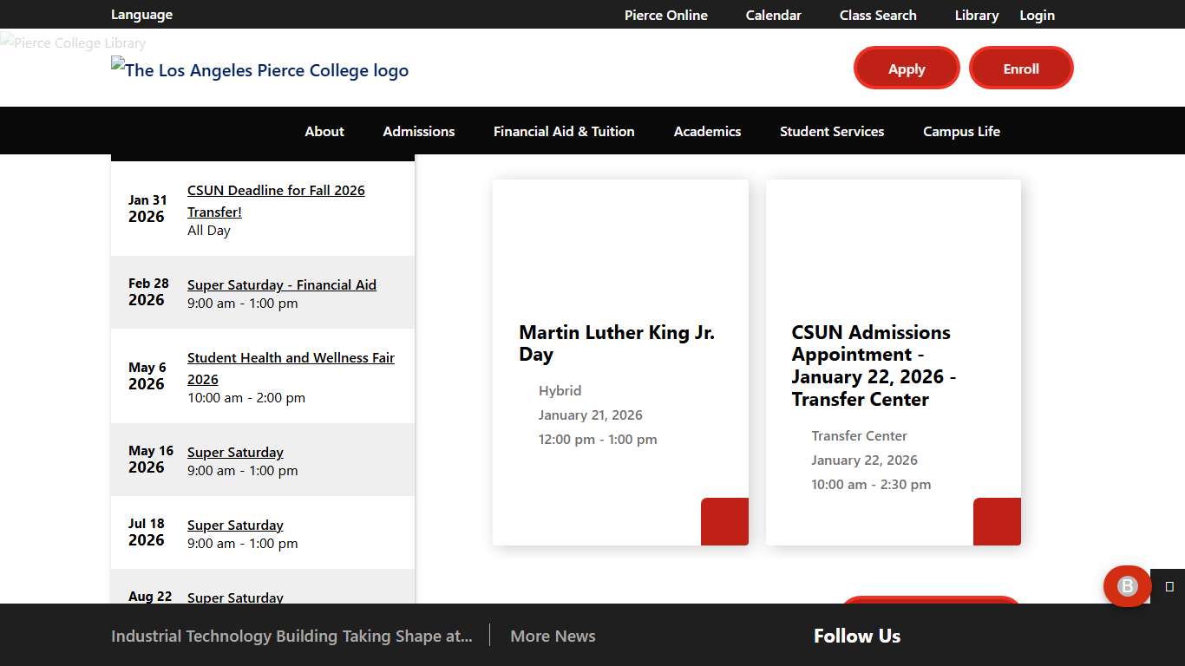This screenshot has width=1185, height=666.
Task: Click More News in the footer
Action: (553, 636)
